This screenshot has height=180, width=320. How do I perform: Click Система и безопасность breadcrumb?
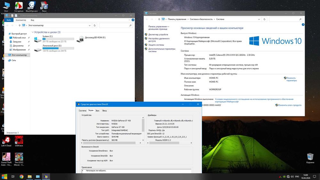coord(201,20)
